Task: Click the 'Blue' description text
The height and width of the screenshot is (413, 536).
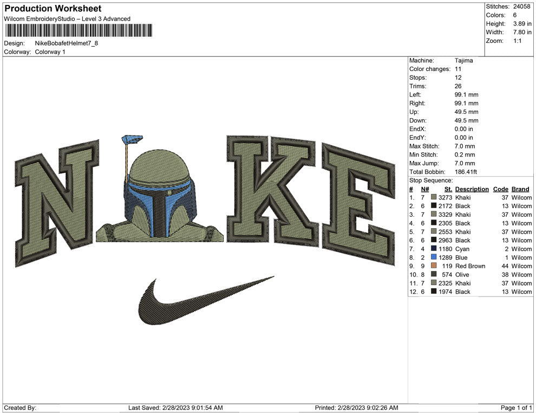Action: pyautogui.click(x=461, y=257)
